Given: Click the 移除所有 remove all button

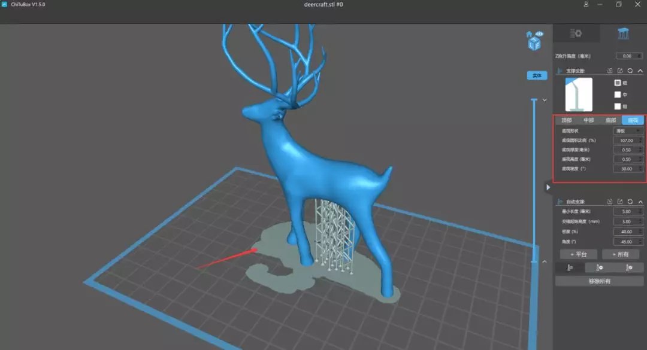Looking at the screenshot, I should 600,281.
